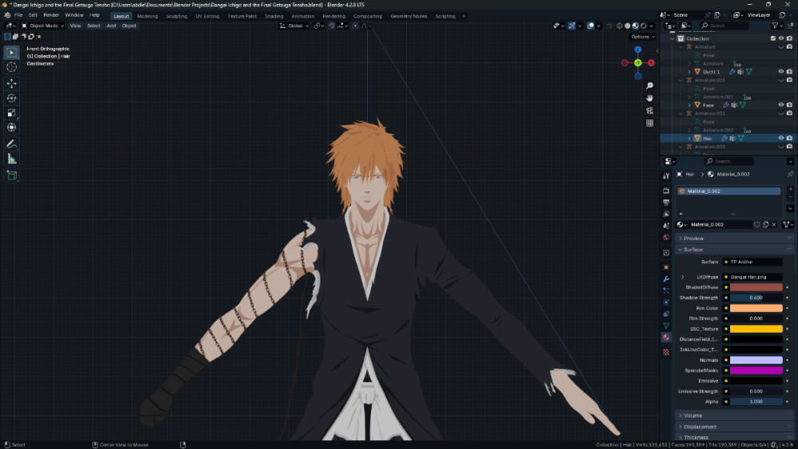The width and height of the screenshot is (798, 449).
Task: Open the Output properties tab
Action: [x=666, y=203]
